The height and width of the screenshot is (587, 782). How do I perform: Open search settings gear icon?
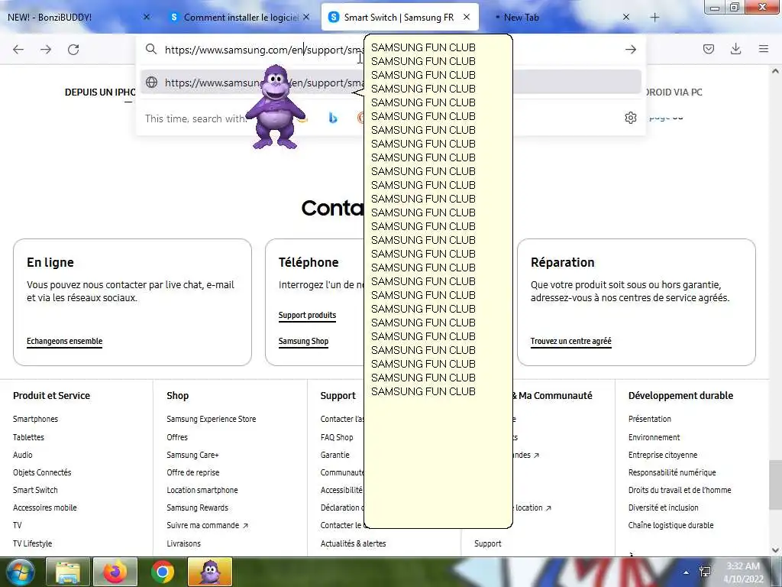630,118
